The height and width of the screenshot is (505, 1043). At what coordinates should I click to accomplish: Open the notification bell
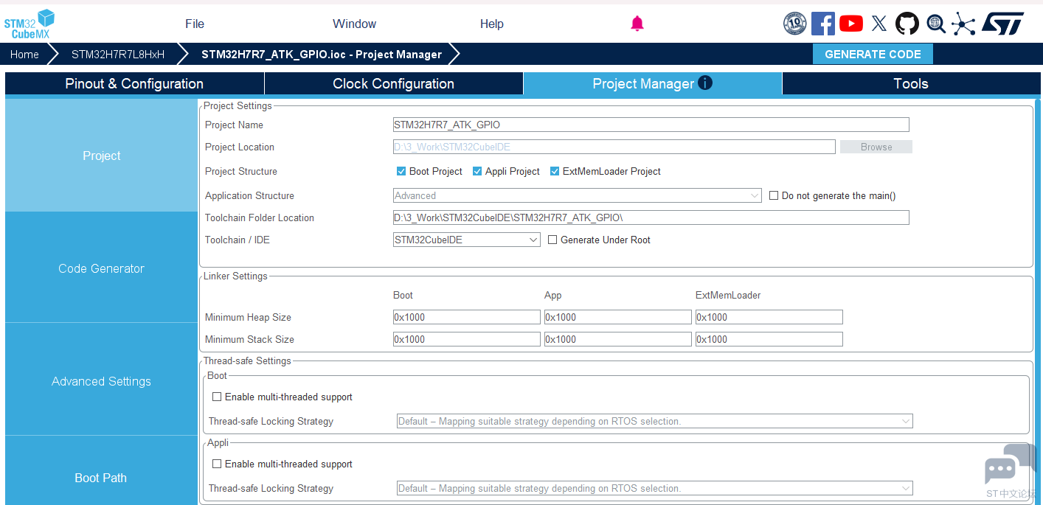(x=637, y=24)
